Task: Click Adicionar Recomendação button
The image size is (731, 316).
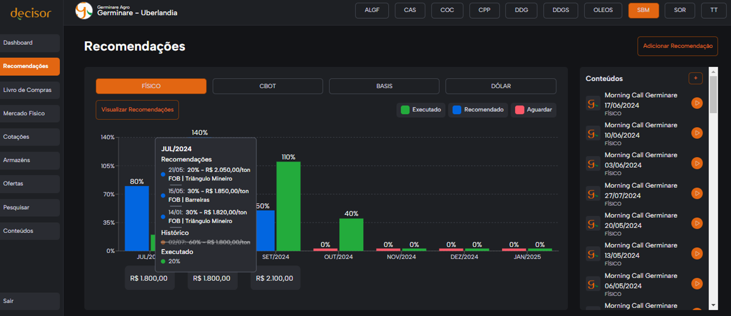Action: [677, 46]
